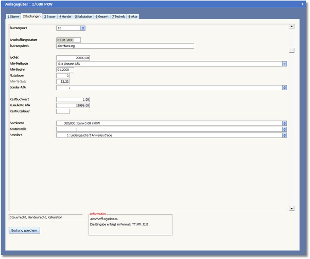Open the 8 Akte tab

(133, 17)
